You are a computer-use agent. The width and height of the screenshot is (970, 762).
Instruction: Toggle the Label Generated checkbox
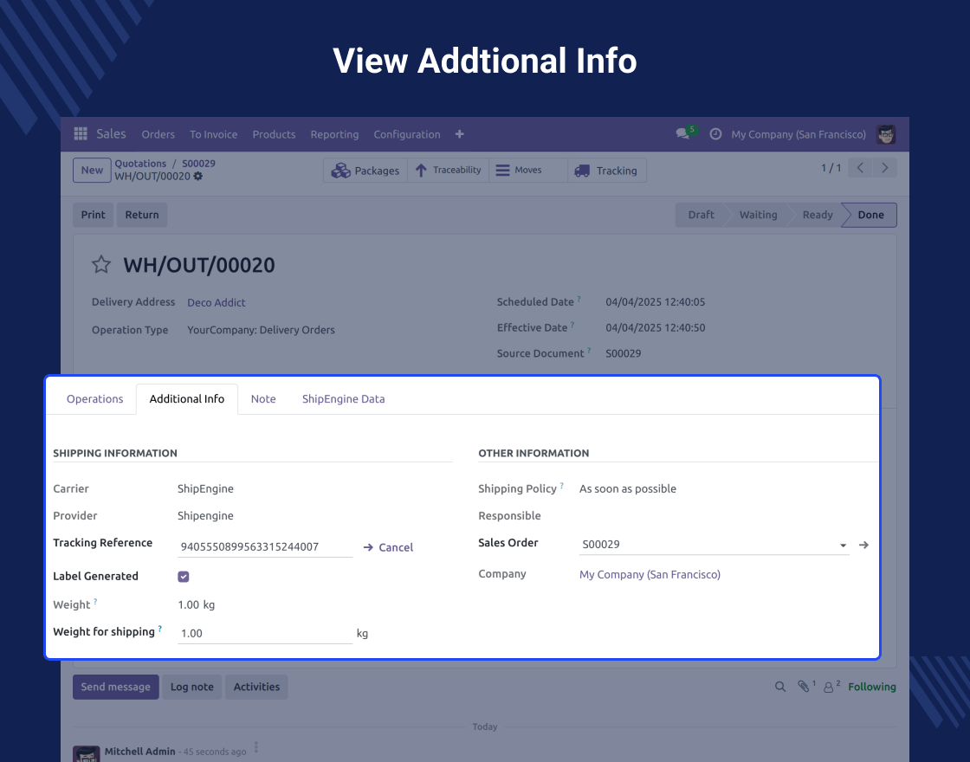(184, 577)
